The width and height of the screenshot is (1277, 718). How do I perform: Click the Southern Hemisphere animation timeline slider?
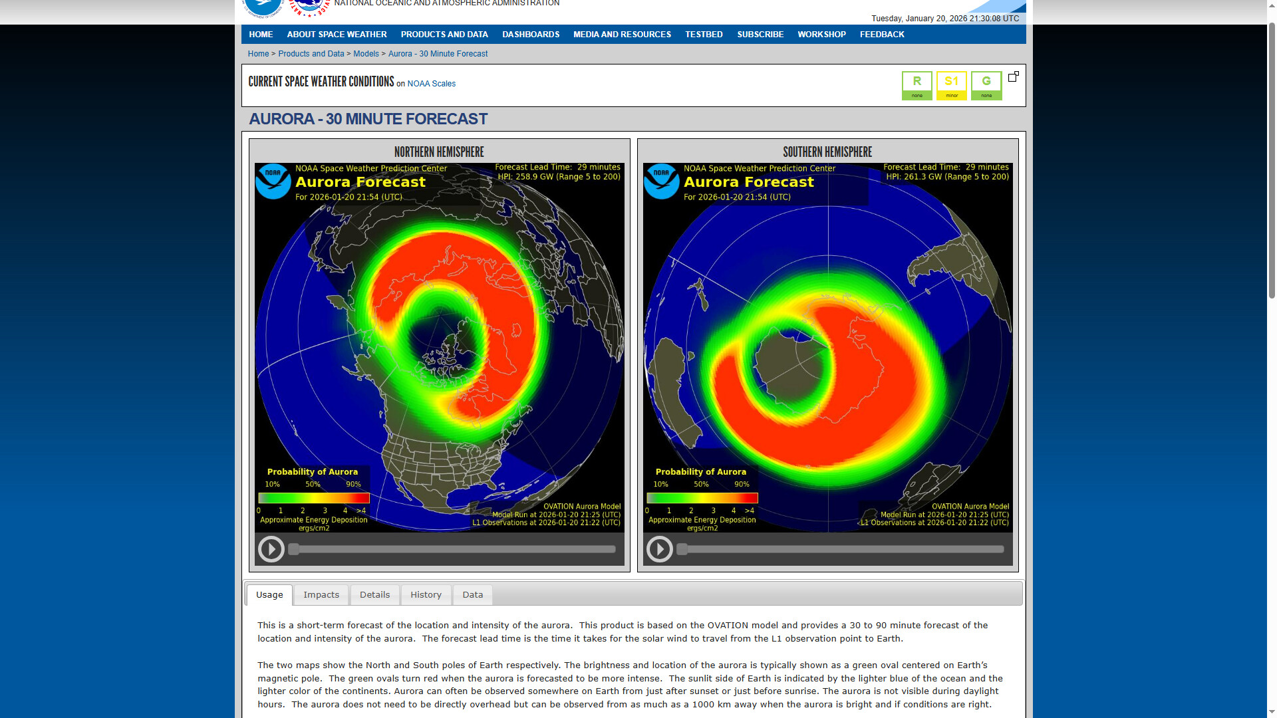[841, 549]
